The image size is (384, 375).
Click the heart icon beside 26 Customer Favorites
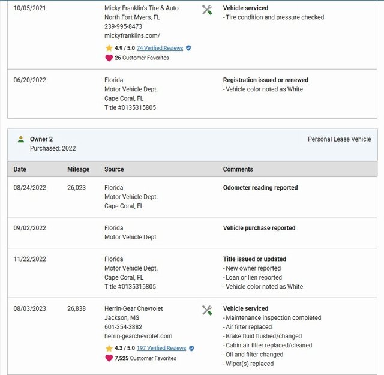pos(109,58)
